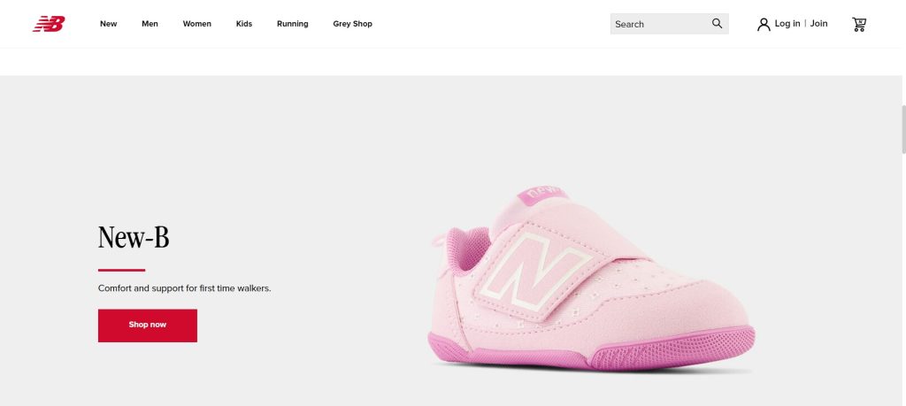Screen dimensions: 906x406
Task: Click the Join link
Action: [819, 24]
